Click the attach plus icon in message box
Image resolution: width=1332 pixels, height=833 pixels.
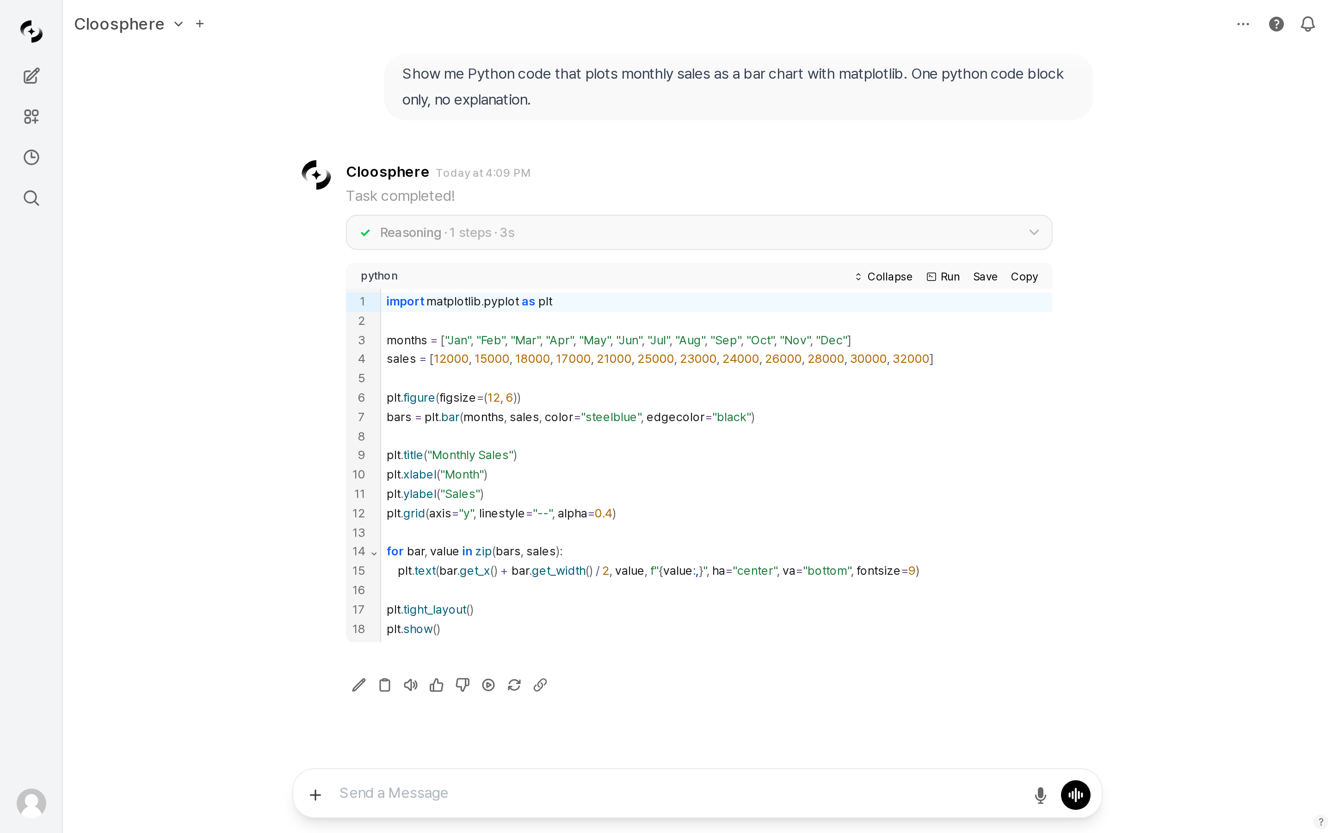pos(315,795)
